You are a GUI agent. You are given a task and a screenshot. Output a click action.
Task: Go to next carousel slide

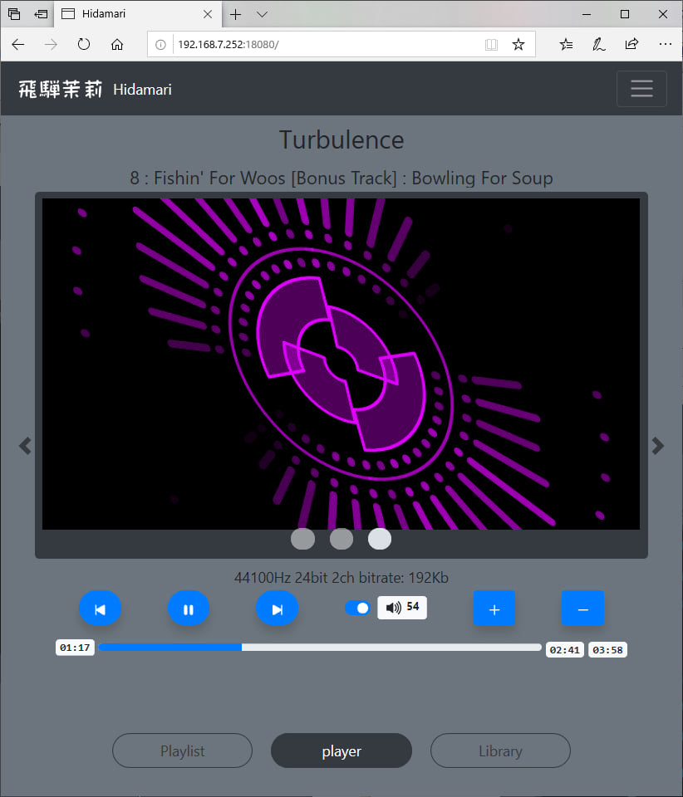657,446
